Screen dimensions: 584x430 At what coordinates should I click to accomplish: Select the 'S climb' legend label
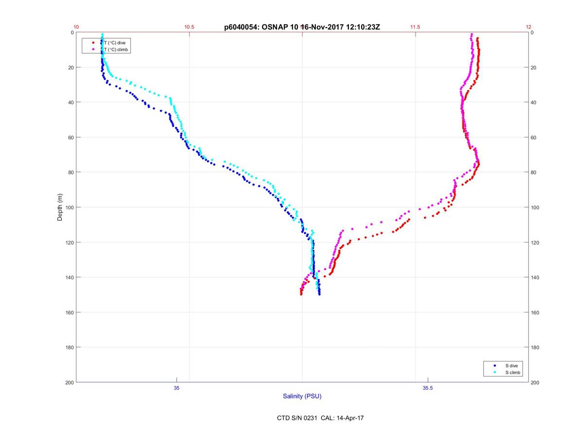[513, 372]
